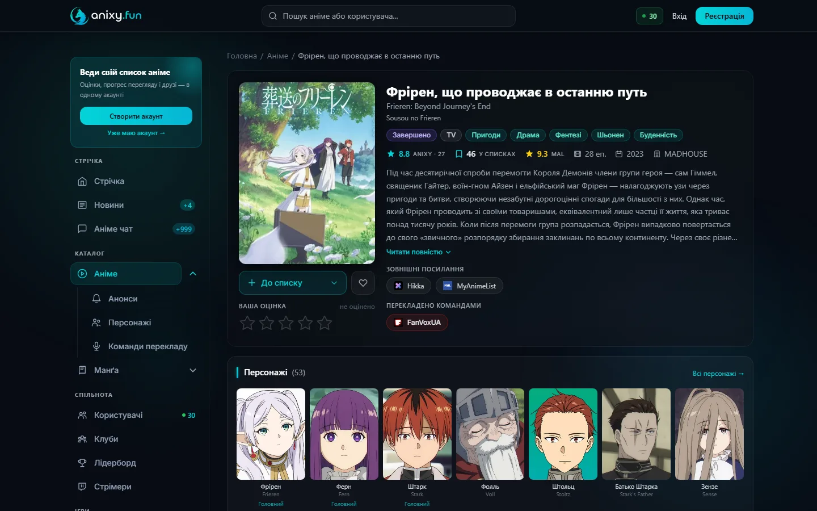
Task: Collapse the Аніме submenu chevron
Action: [193, 274]
